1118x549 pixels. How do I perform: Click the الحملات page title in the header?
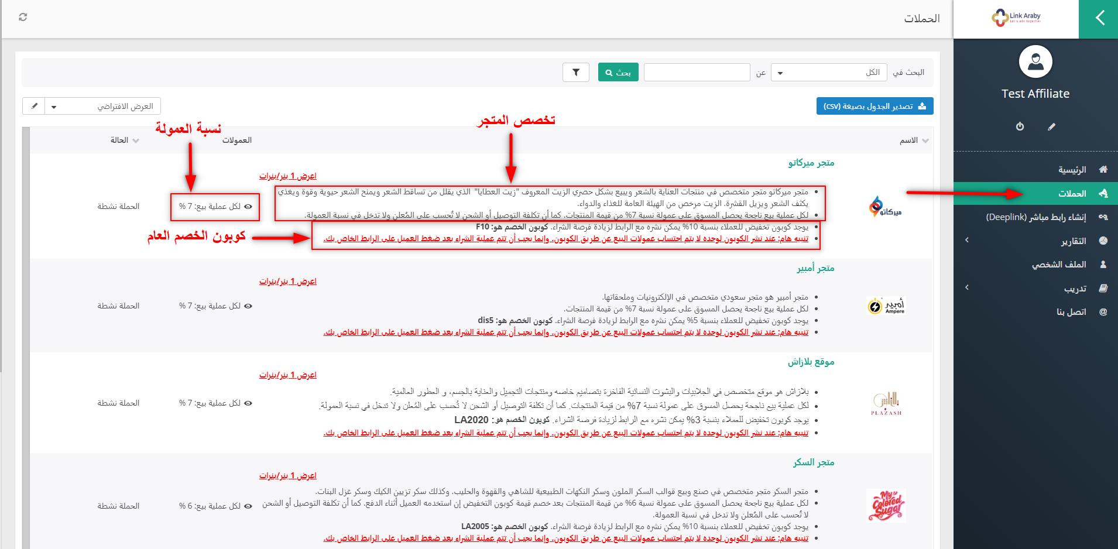tap(922, 19)
